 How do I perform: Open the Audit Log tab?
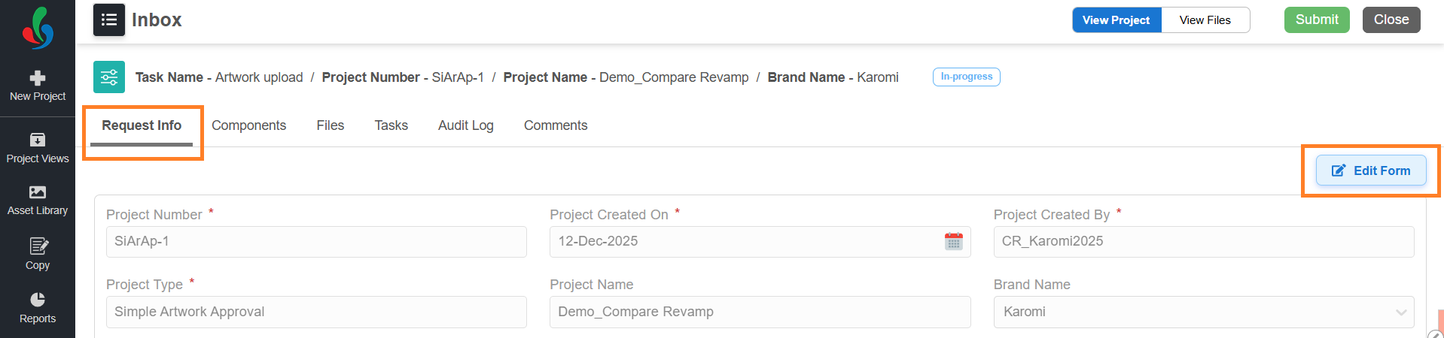pos(465,125)
